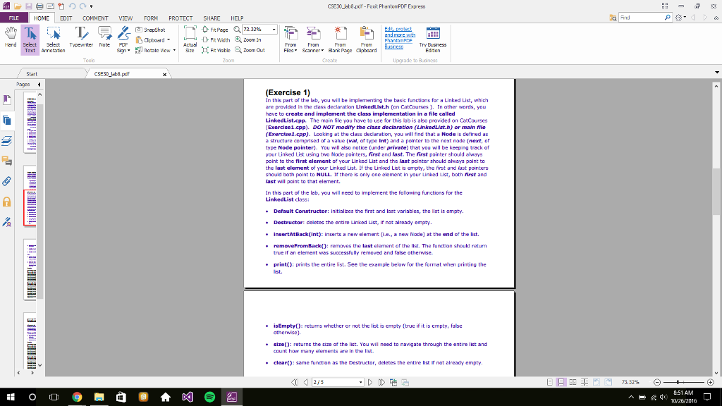
Task: Create PDF from Blank Page
Action: (340, 40)
